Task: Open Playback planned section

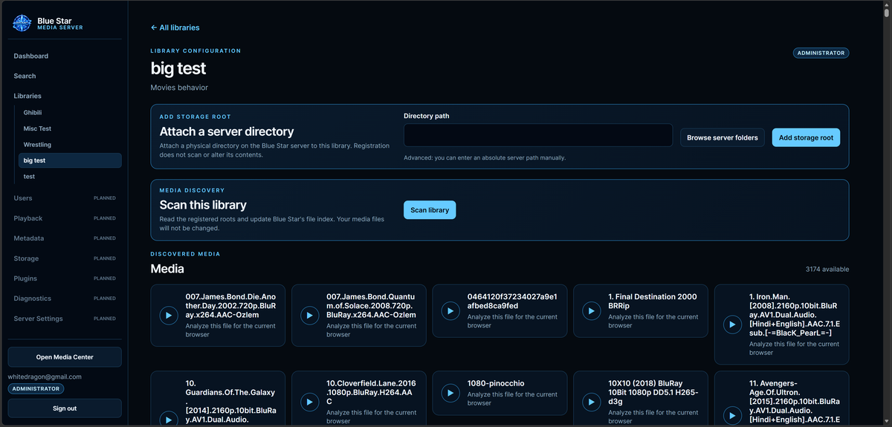Action: click(65, 218)
